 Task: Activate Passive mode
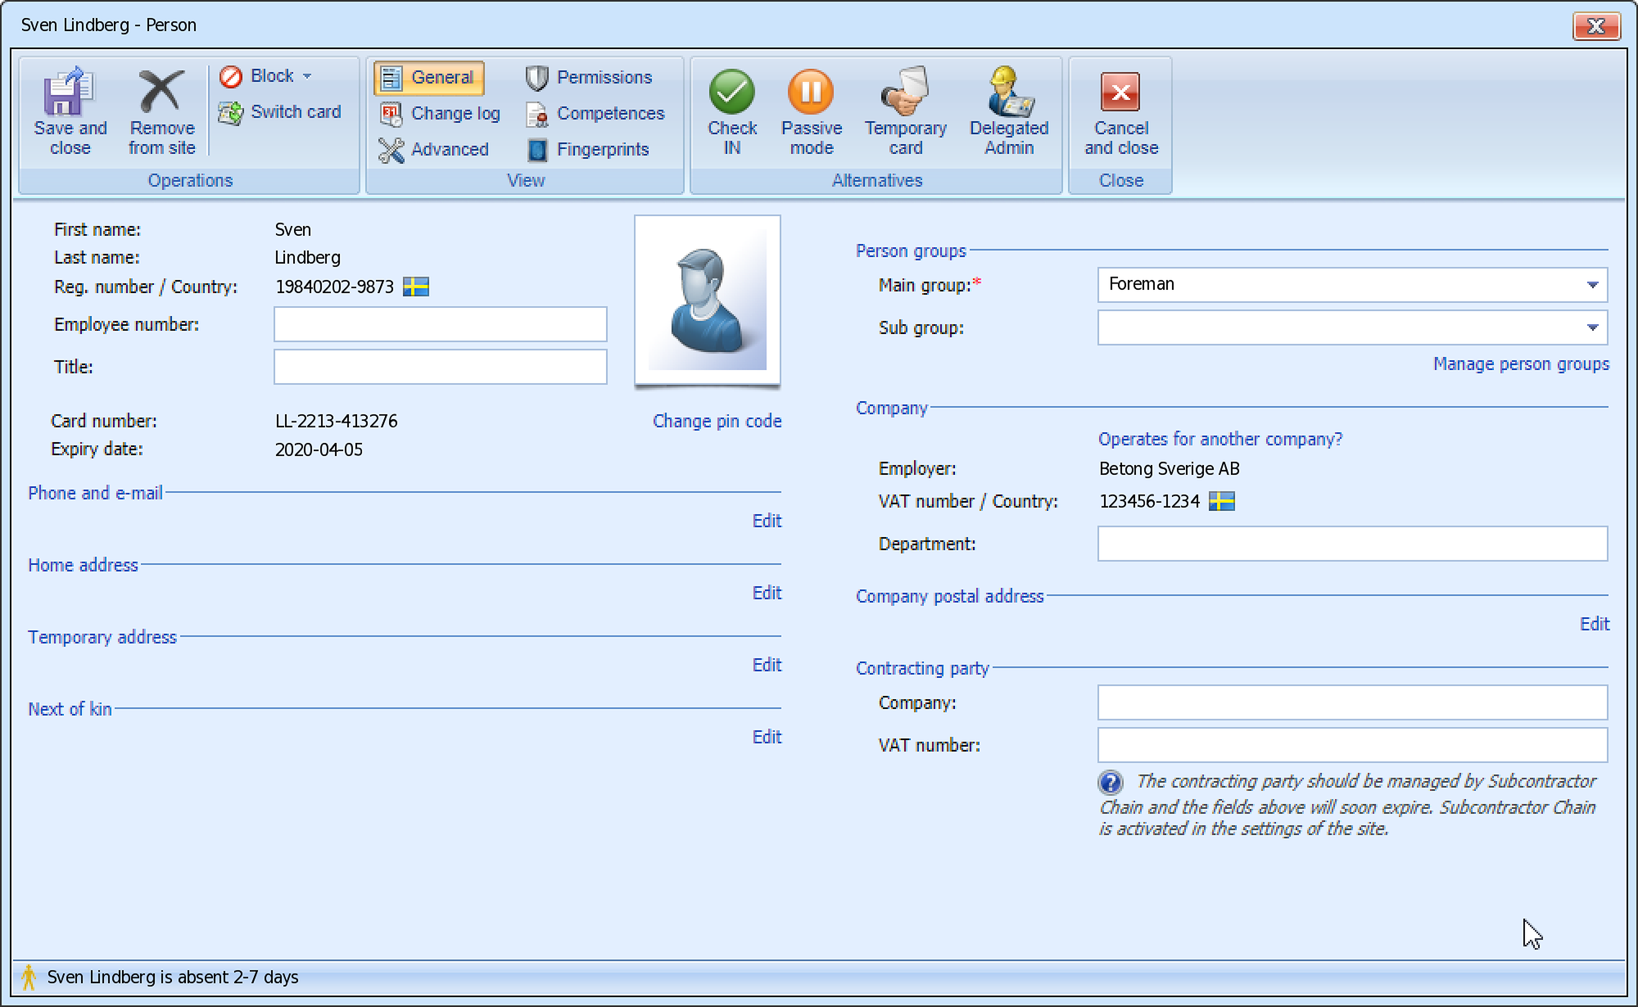[812, 111]
